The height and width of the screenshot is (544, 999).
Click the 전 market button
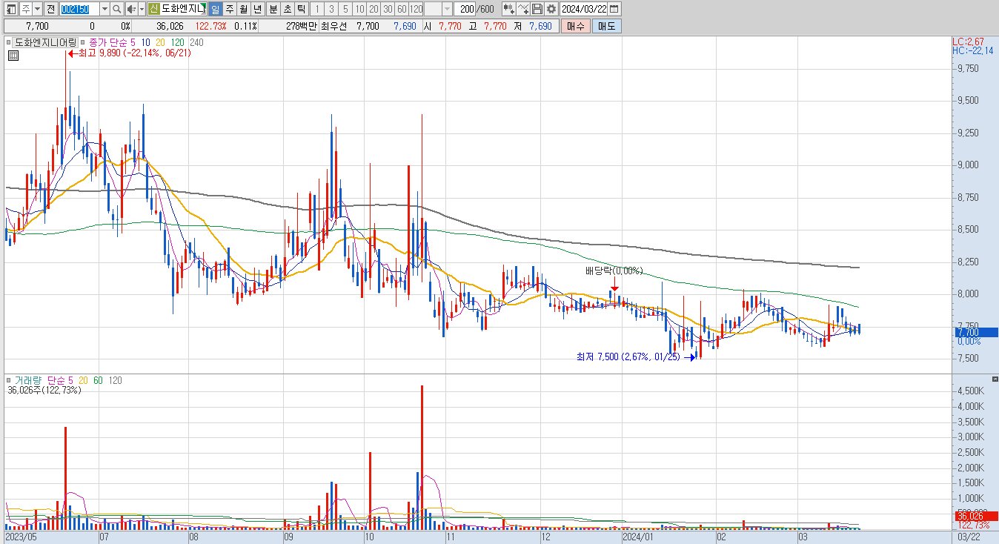pyautogui.click(x=50, y=9)
